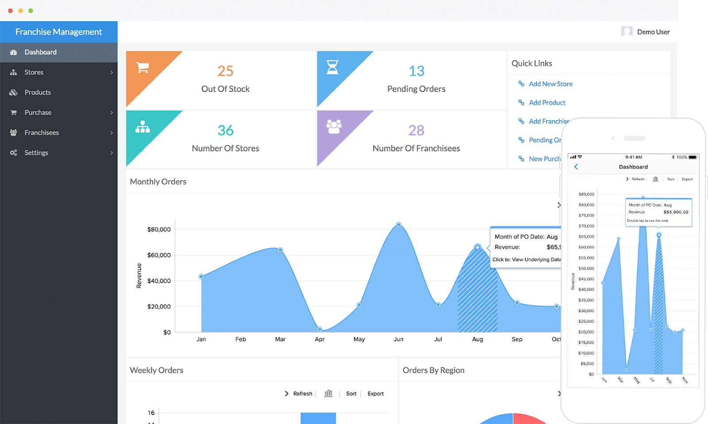Click Export in the Weekly Orders toolbar

click(x=376, y=393)
